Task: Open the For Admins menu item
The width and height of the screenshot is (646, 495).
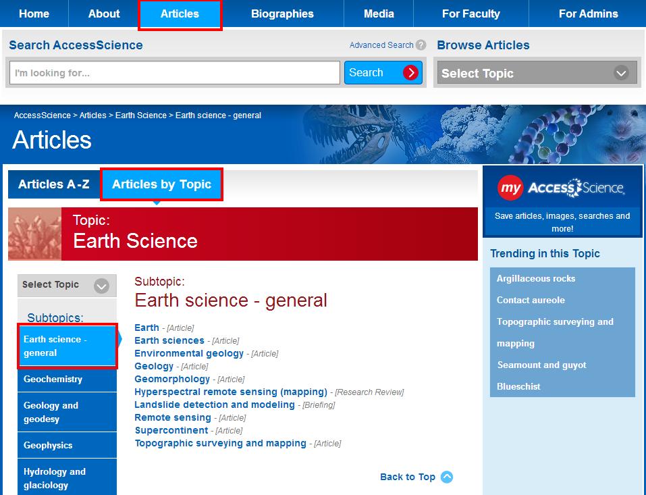Action: coord(588,14)
